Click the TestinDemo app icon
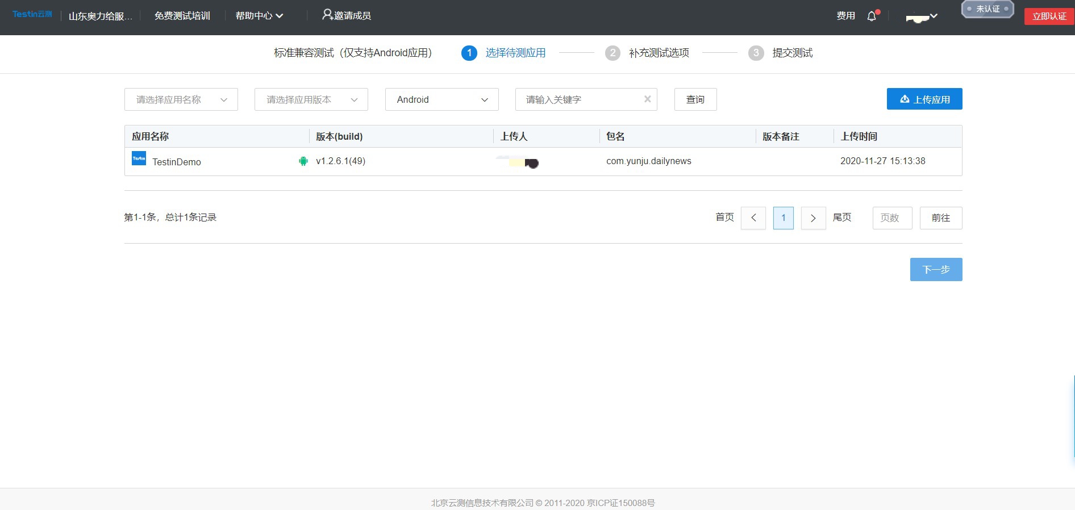The height and width of the screenshot is (510, 1075). coord(139,158)
